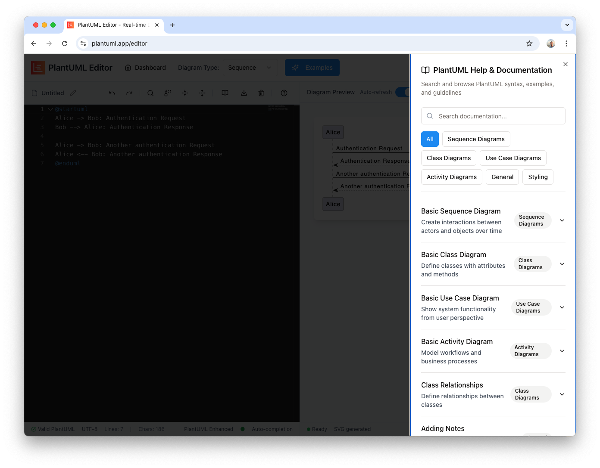Click the Basic Activity Diagram title

coord(457,341)
